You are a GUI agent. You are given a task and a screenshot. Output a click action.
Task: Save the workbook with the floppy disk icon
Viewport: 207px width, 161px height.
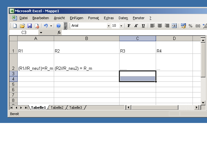(x=30, y=26)
